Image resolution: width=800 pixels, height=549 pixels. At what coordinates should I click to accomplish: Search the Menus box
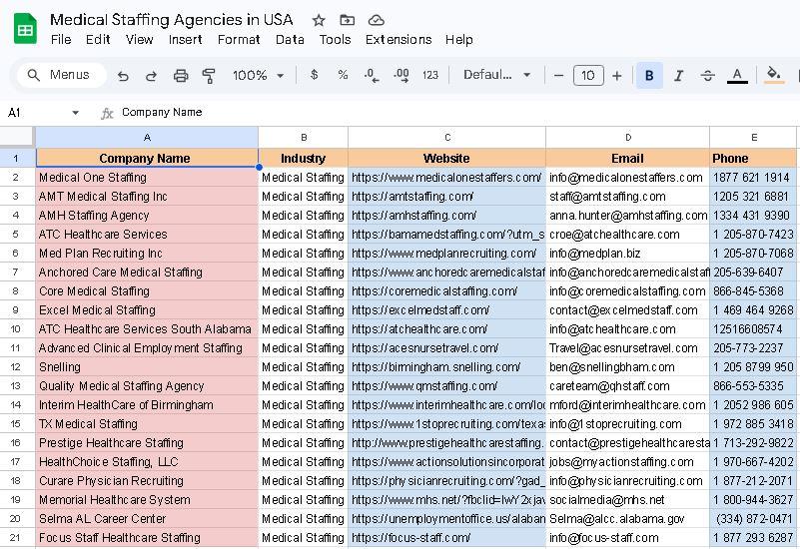tap(61, 75)
